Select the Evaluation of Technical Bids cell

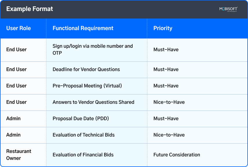coord(84,135)
